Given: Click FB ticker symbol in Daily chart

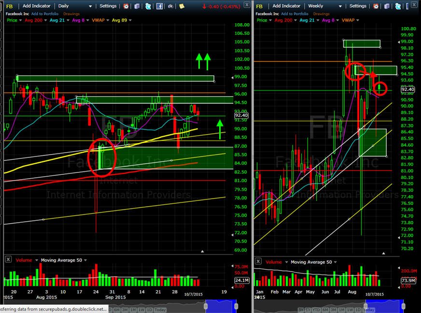Looking at the screenshot, I should pyautogui.click(x=9, y=6).
